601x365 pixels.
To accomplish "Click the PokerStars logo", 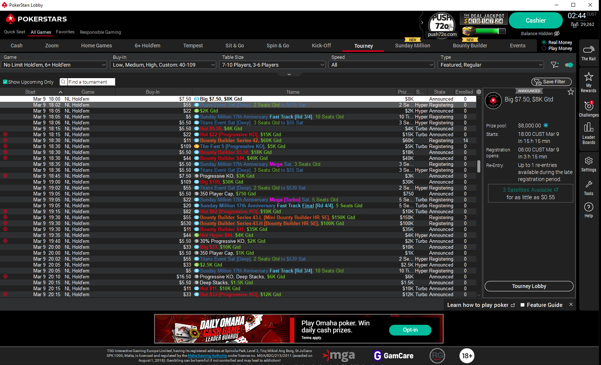I will pos(36,19).
